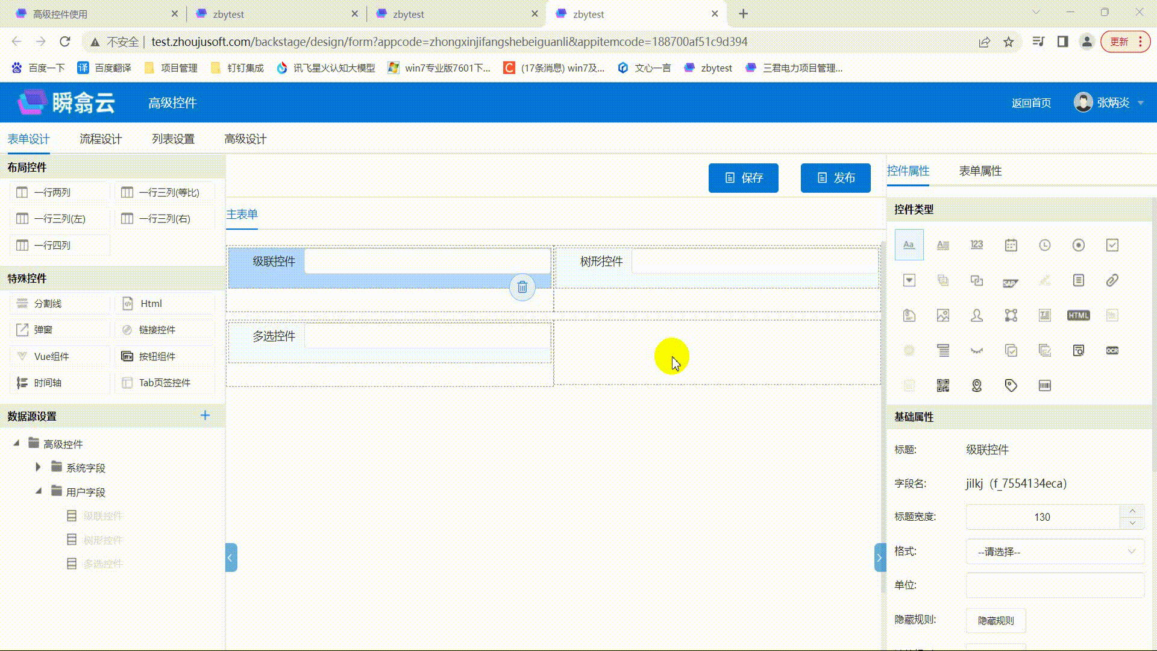Open the 表单属性 tab
1157x651 pixels.
pyautogui.click(x=980, y=171)
